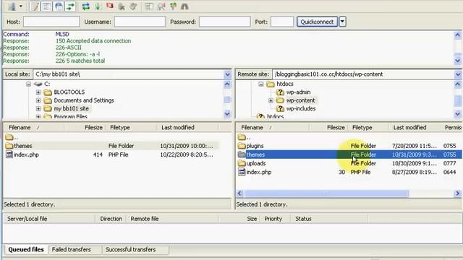Screen dimensions: 463x260
Task: Select wp-content in the remote tree
Action: tap(301, 100)
